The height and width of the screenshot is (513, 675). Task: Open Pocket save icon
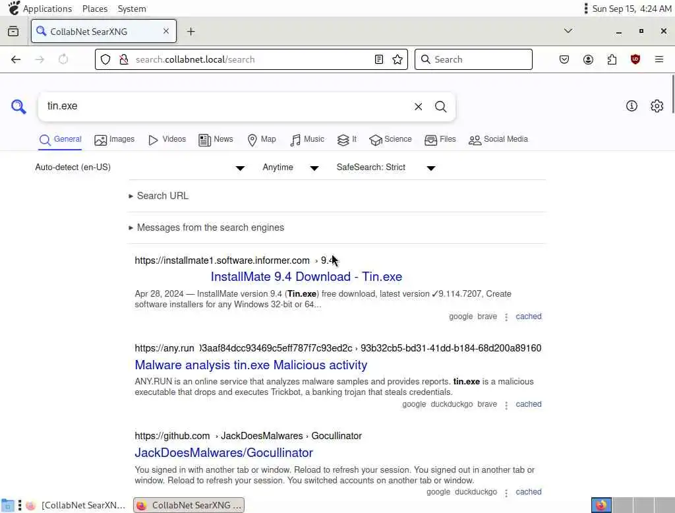[x=564, y=59]
